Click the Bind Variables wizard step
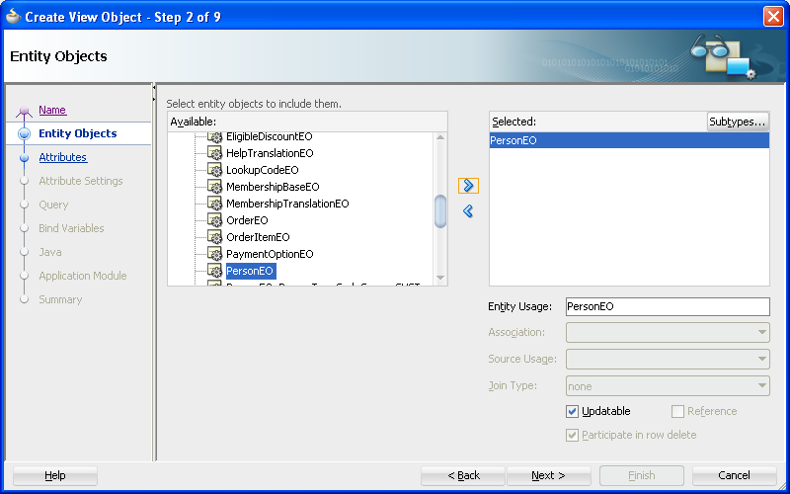This screenshot has width=790, height=494. coord(71,228)
